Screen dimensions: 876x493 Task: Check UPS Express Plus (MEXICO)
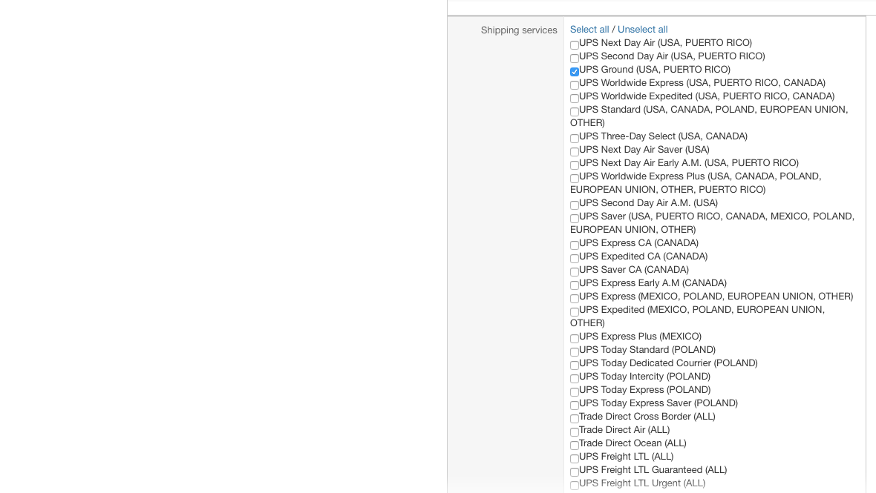[x=575, y=339]
